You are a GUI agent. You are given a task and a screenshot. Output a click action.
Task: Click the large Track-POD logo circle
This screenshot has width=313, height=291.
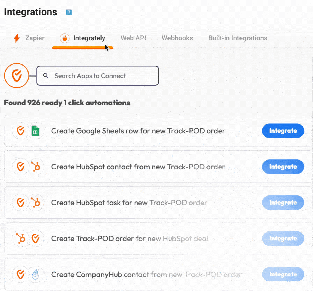point(16,76)
